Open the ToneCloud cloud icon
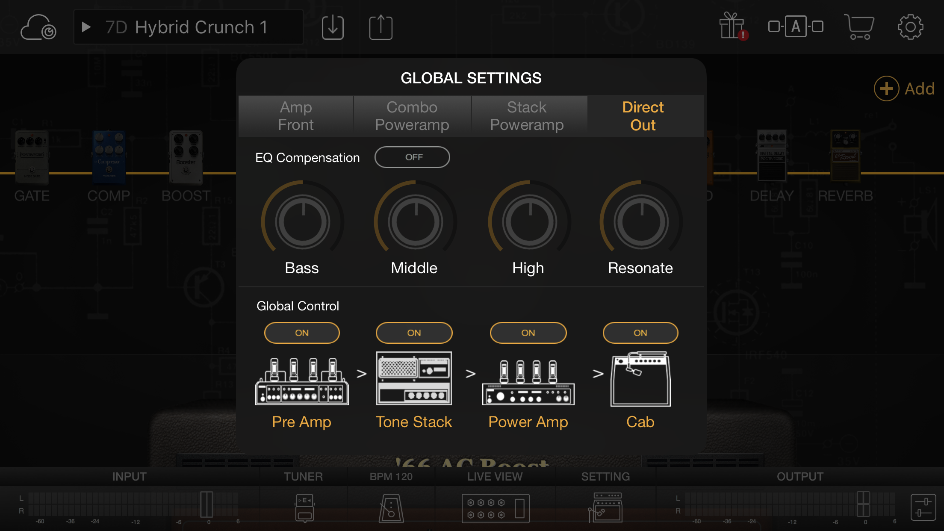 coord(38,28)
